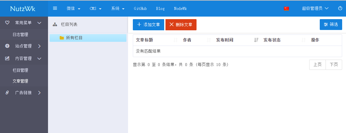Open 栏目管理 in the sidebar
Viewport: 346px width, 133px height.
click(20, 70)
